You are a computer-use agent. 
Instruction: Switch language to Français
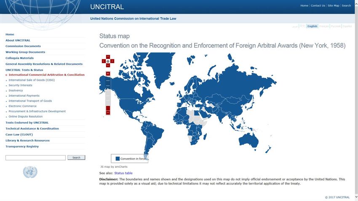[324, 26]
